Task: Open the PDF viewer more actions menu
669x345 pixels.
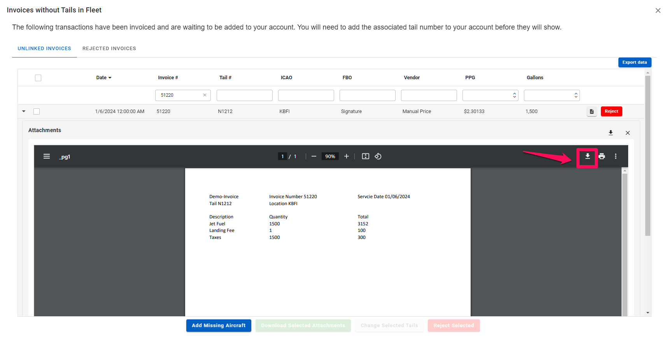Action: click(x=615, y=156)
